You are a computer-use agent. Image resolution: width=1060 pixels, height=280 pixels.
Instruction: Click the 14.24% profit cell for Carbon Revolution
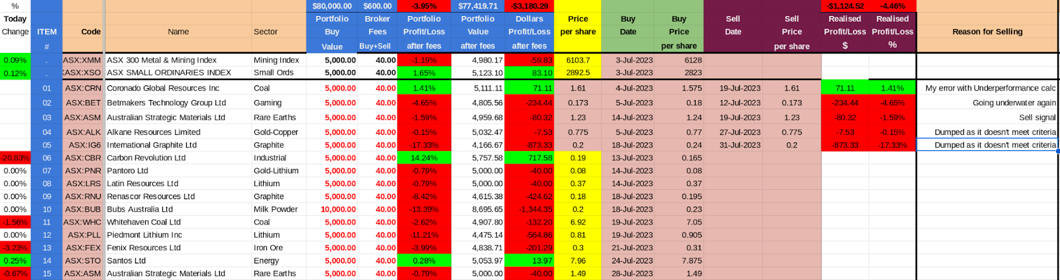tap(424, 158)
